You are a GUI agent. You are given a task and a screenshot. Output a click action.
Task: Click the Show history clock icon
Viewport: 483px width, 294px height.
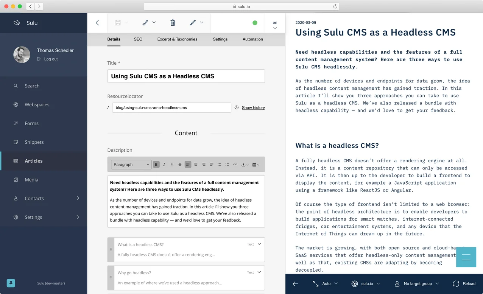tap(237, 107)
